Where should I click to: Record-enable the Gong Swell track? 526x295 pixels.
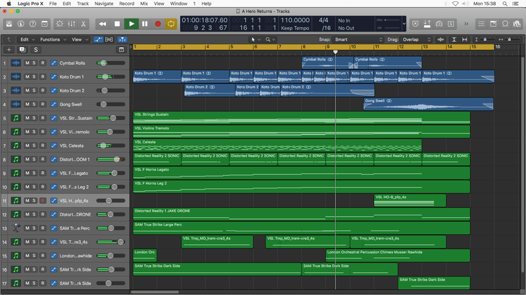pos(43,104)
